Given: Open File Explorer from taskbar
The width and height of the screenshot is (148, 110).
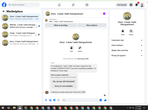Looking at the screenshot, I should (x=14, y=108).
